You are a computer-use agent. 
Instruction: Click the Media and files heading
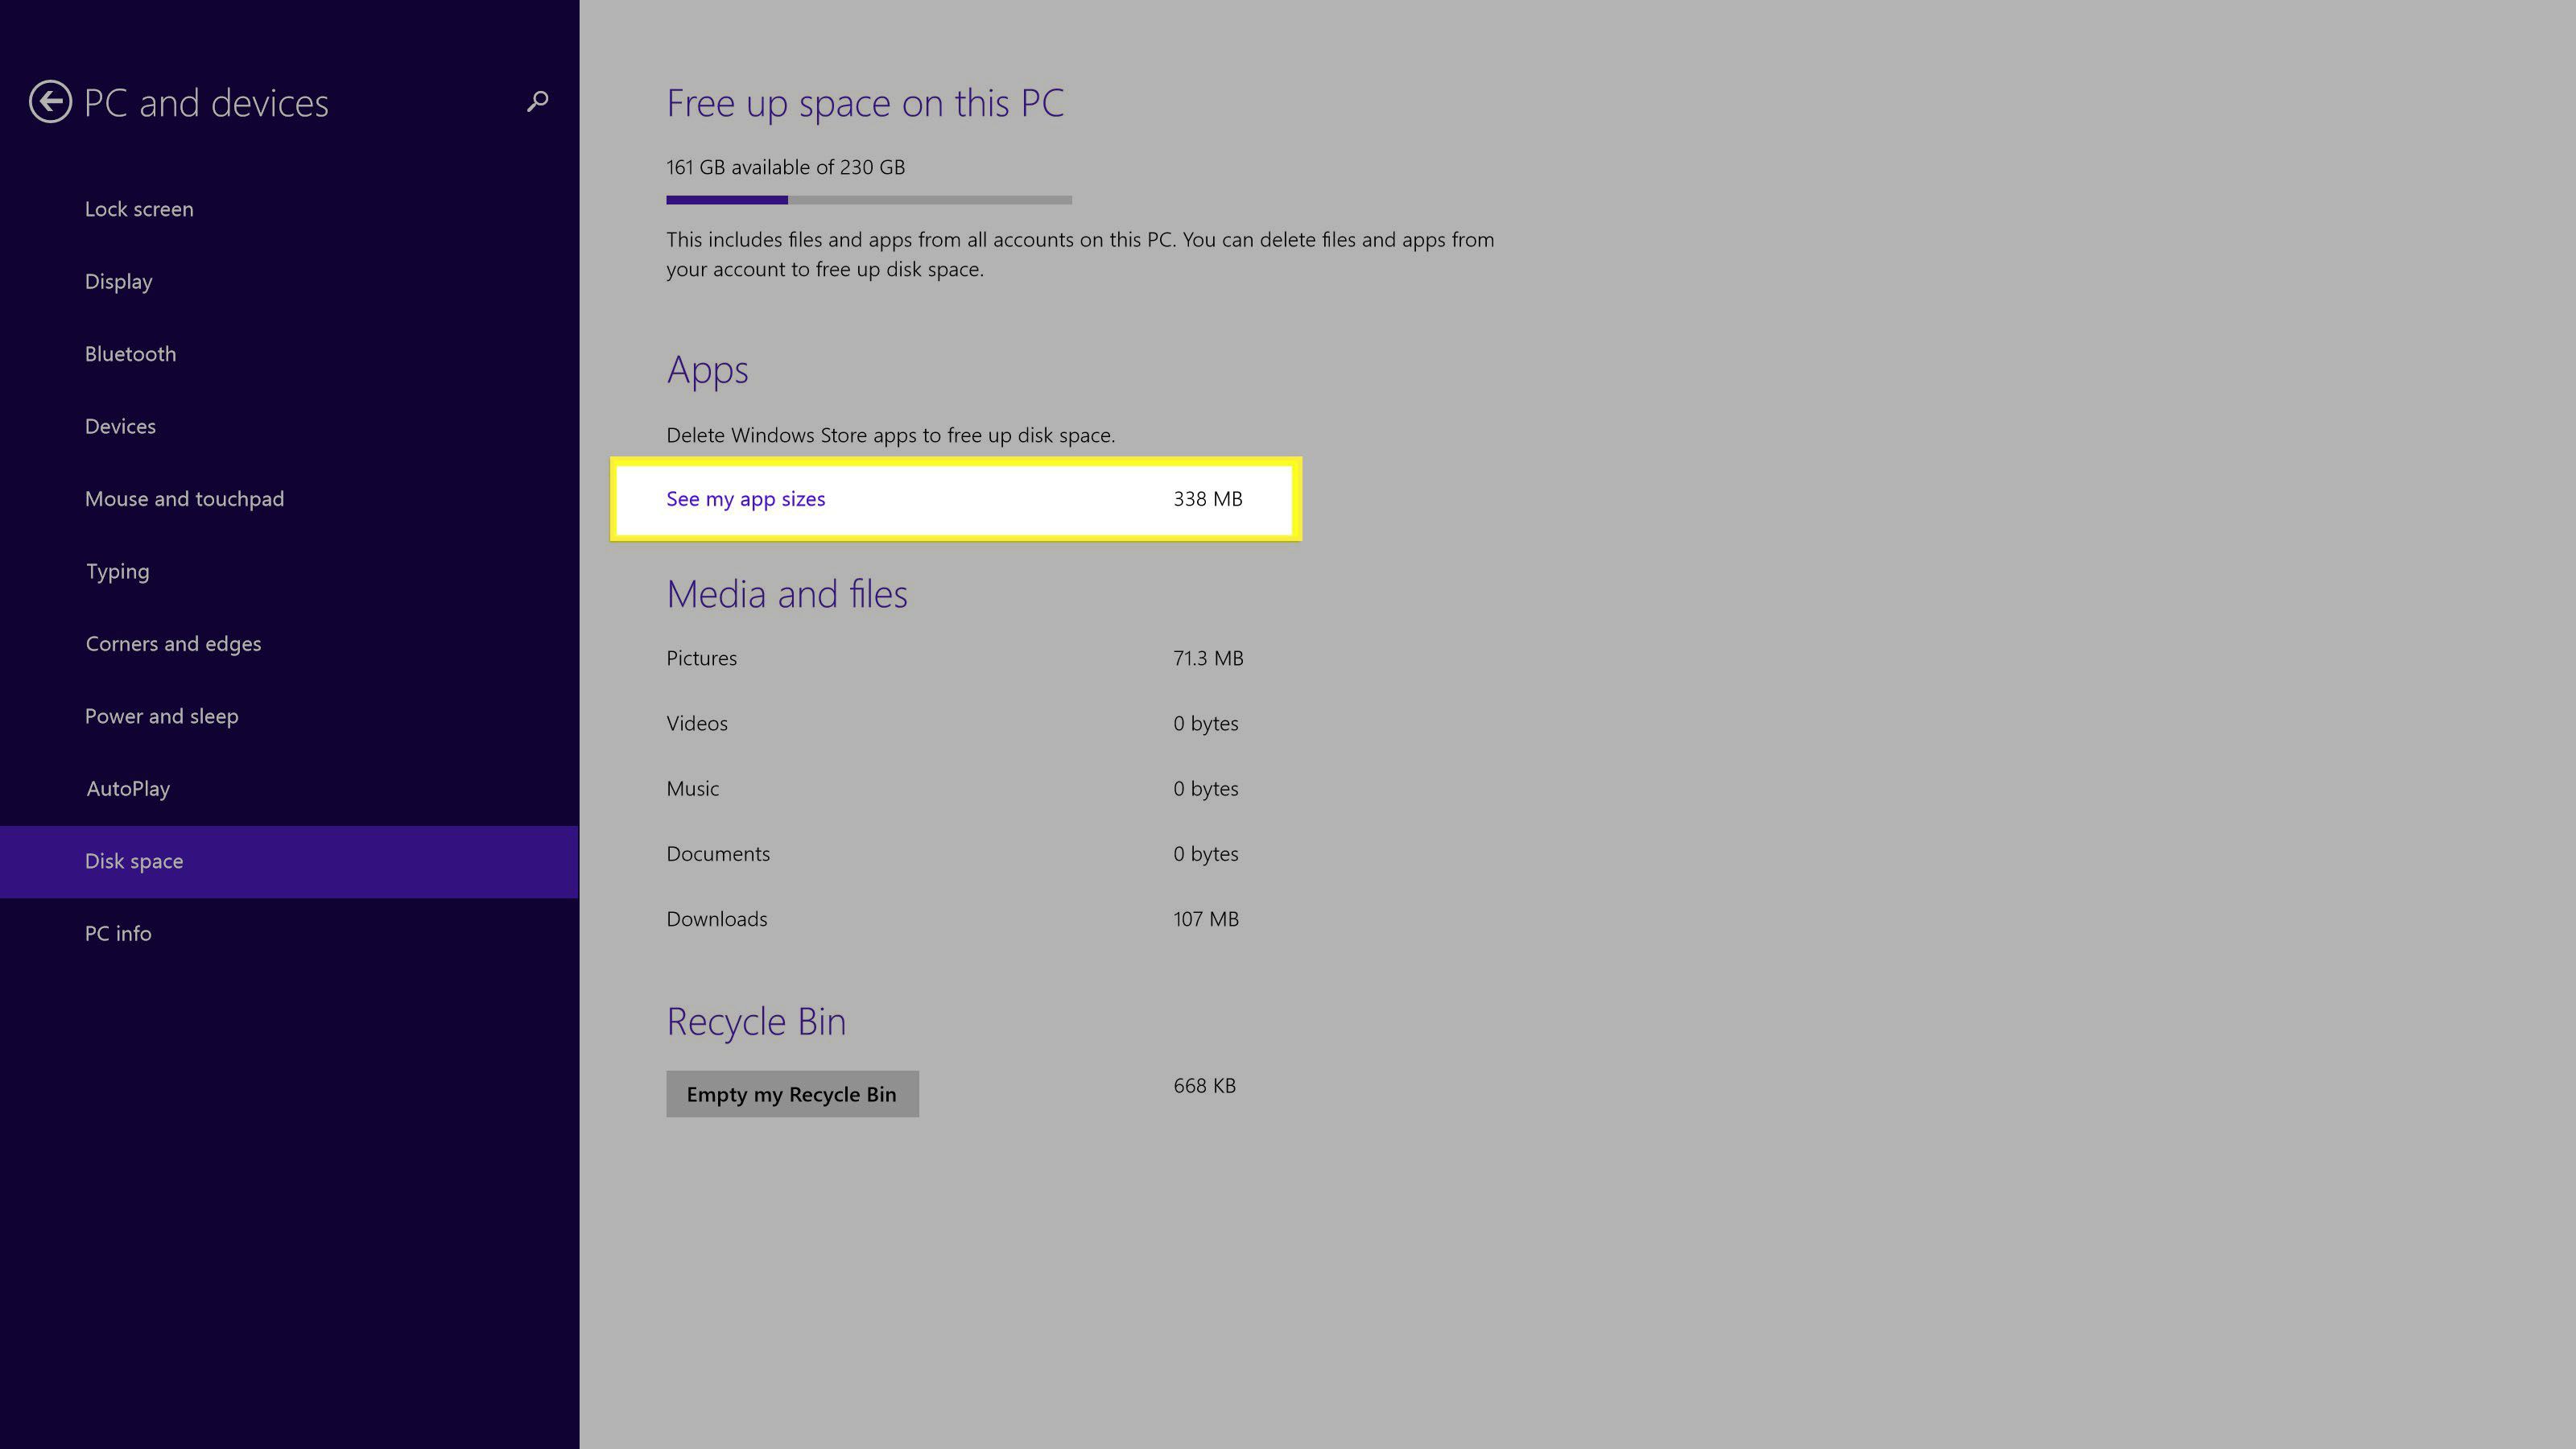coord(787,594)
